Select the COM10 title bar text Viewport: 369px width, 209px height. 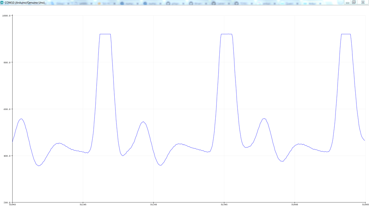pos(25,2)
